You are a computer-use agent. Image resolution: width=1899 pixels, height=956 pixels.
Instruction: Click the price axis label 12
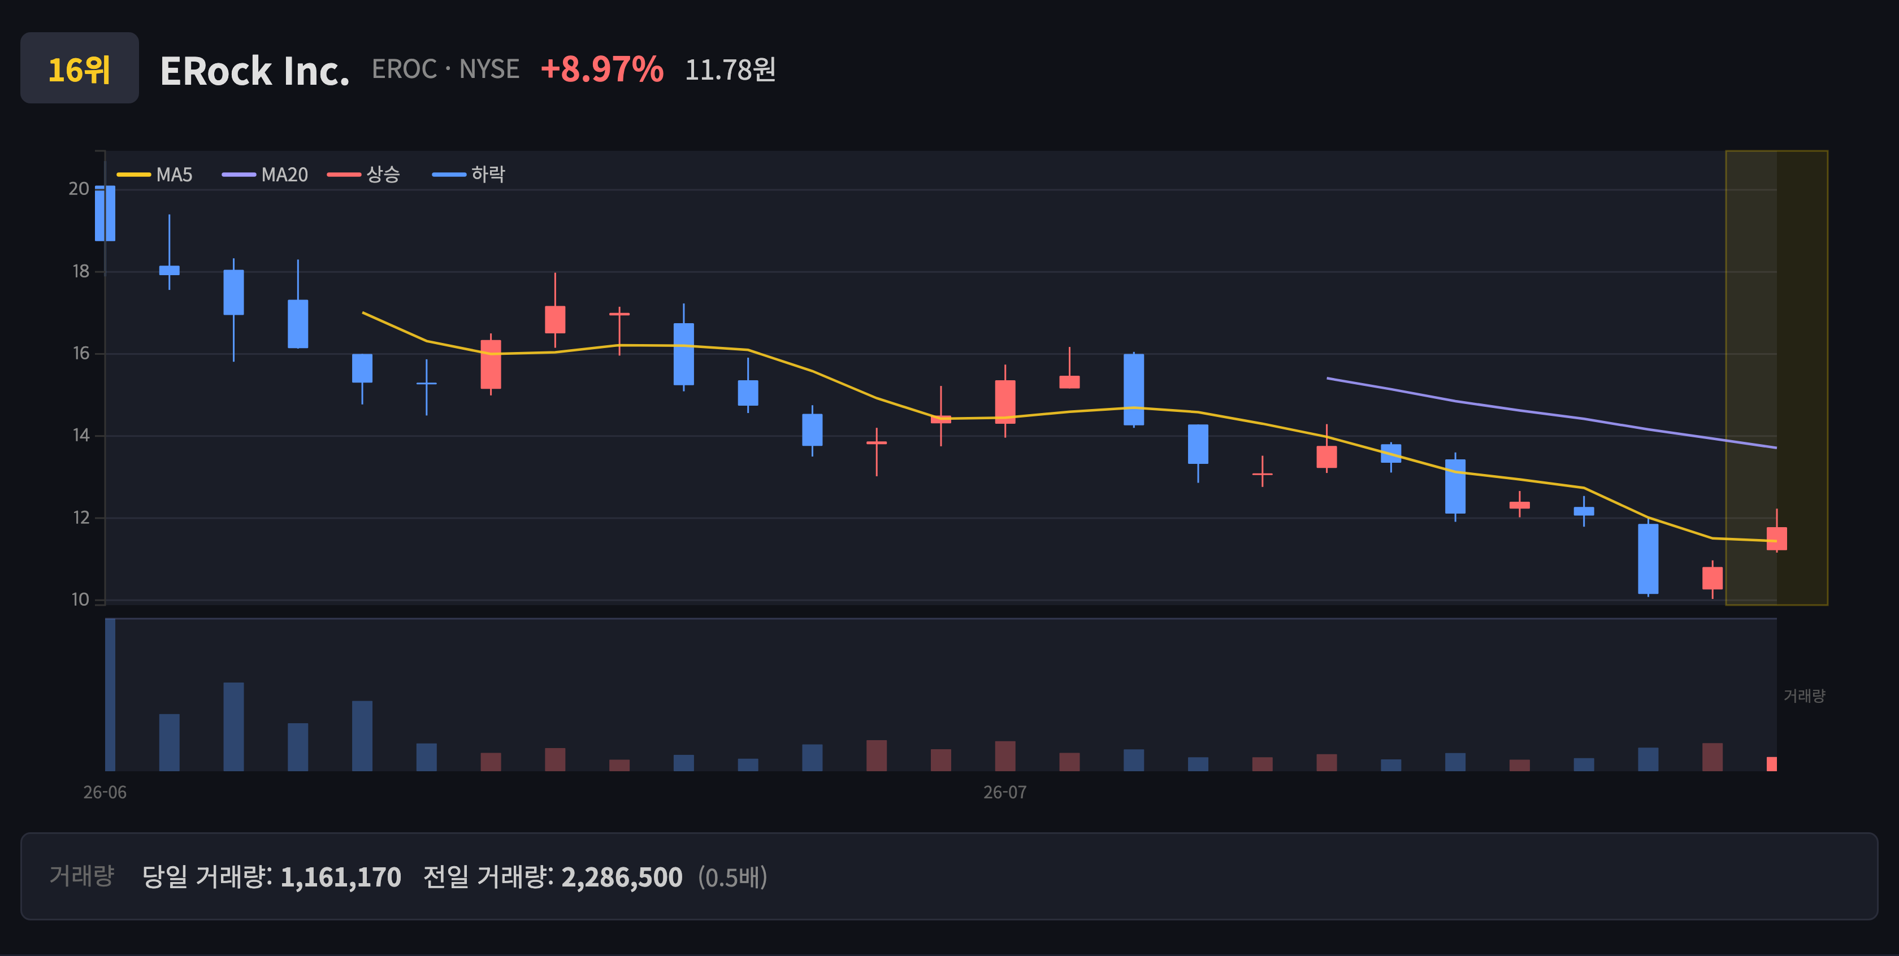click(x=80, y=518)
